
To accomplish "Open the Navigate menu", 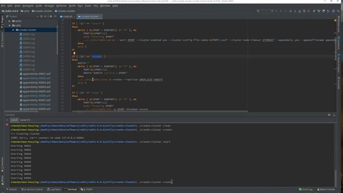I will click(x=28, y=6).
